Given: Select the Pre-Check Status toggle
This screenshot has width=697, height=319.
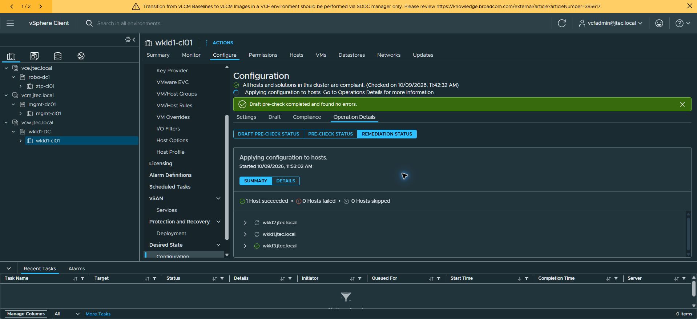Looking at the screenshot, I should click(330, 134).
